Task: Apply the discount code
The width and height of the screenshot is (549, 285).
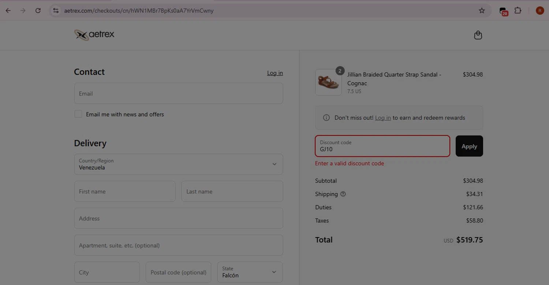Action: pos(469,146)
